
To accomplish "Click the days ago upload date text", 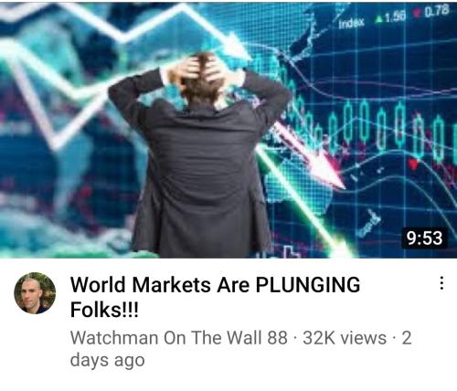I will click(107, 360).
